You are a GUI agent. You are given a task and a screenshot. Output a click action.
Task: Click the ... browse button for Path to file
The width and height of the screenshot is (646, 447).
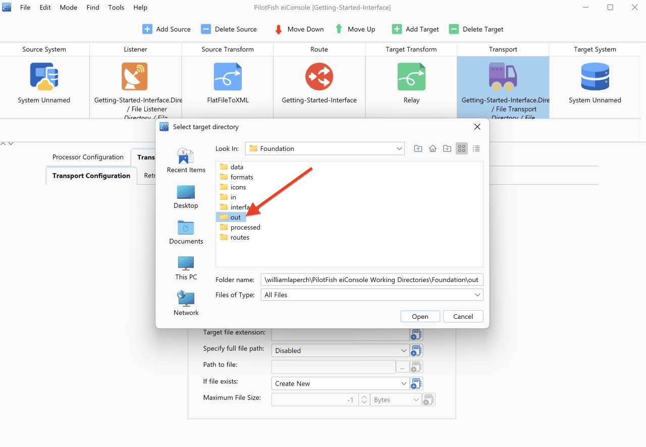(403, 367)
